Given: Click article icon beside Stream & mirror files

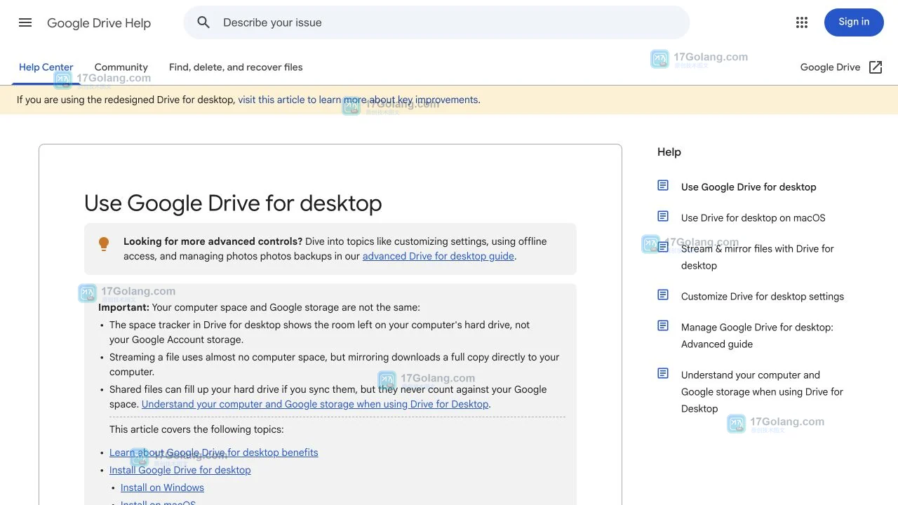Looking at the screenshot, I should coord(663,247).
